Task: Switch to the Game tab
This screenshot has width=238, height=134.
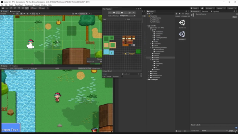Action: pos(4,66)
